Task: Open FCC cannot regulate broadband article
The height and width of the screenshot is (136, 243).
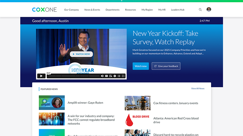Action: coord(91,120)
